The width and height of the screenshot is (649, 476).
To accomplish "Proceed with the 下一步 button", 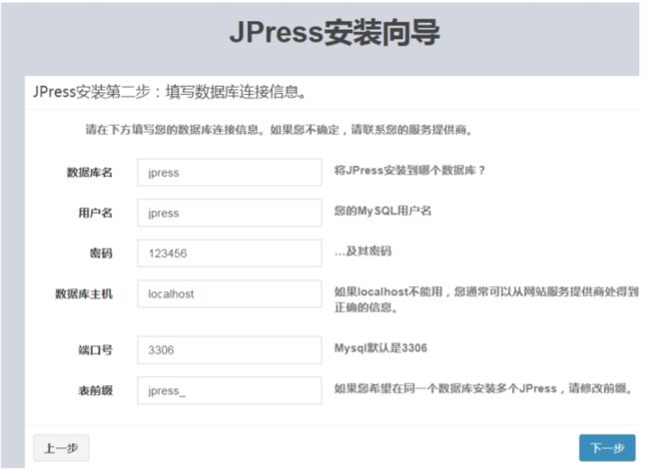I will [607, 448].
